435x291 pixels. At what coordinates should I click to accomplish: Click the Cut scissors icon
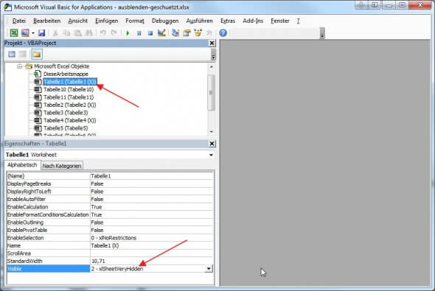click(55, 33)
